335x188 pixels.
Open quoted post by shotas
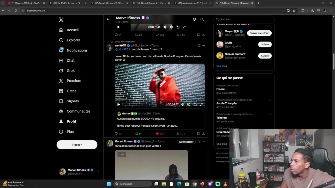click(160, 120)
